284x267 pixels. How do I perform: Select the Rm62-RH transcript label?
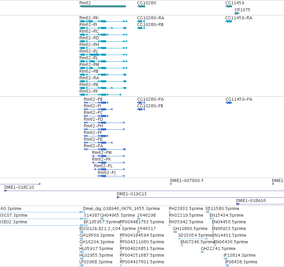89,45
